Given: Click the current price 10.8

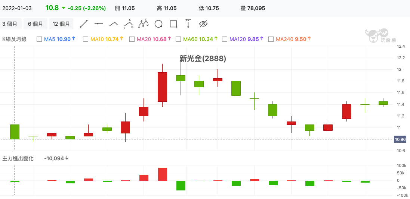Looking at the screenshot, I should point(52,8).
